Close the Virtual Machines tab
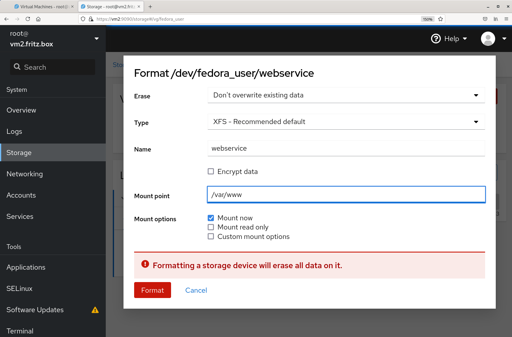The height and width of the screenshot is (337, 512). 72,6
